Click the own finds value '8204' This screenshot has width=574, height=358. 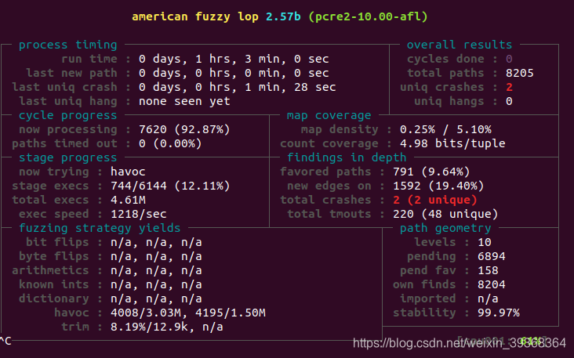tap(491, 285)
